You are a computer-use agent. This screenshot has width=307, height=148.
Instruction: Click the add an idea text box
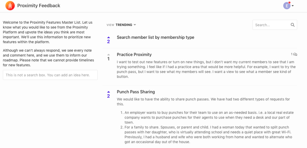click(50, 75)
